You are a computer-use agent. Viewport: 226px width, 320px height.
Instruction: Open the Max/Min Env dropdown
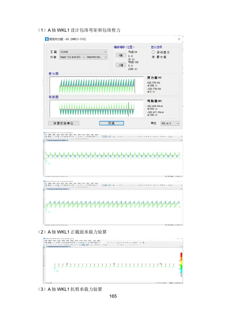coord(97,57)
